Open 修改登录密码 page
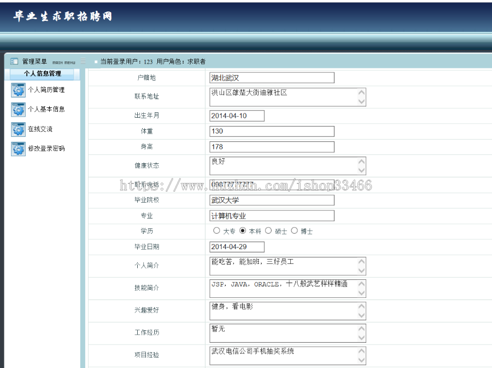The image size is (492, 368). pyautogui.click(x=46, y=148)
